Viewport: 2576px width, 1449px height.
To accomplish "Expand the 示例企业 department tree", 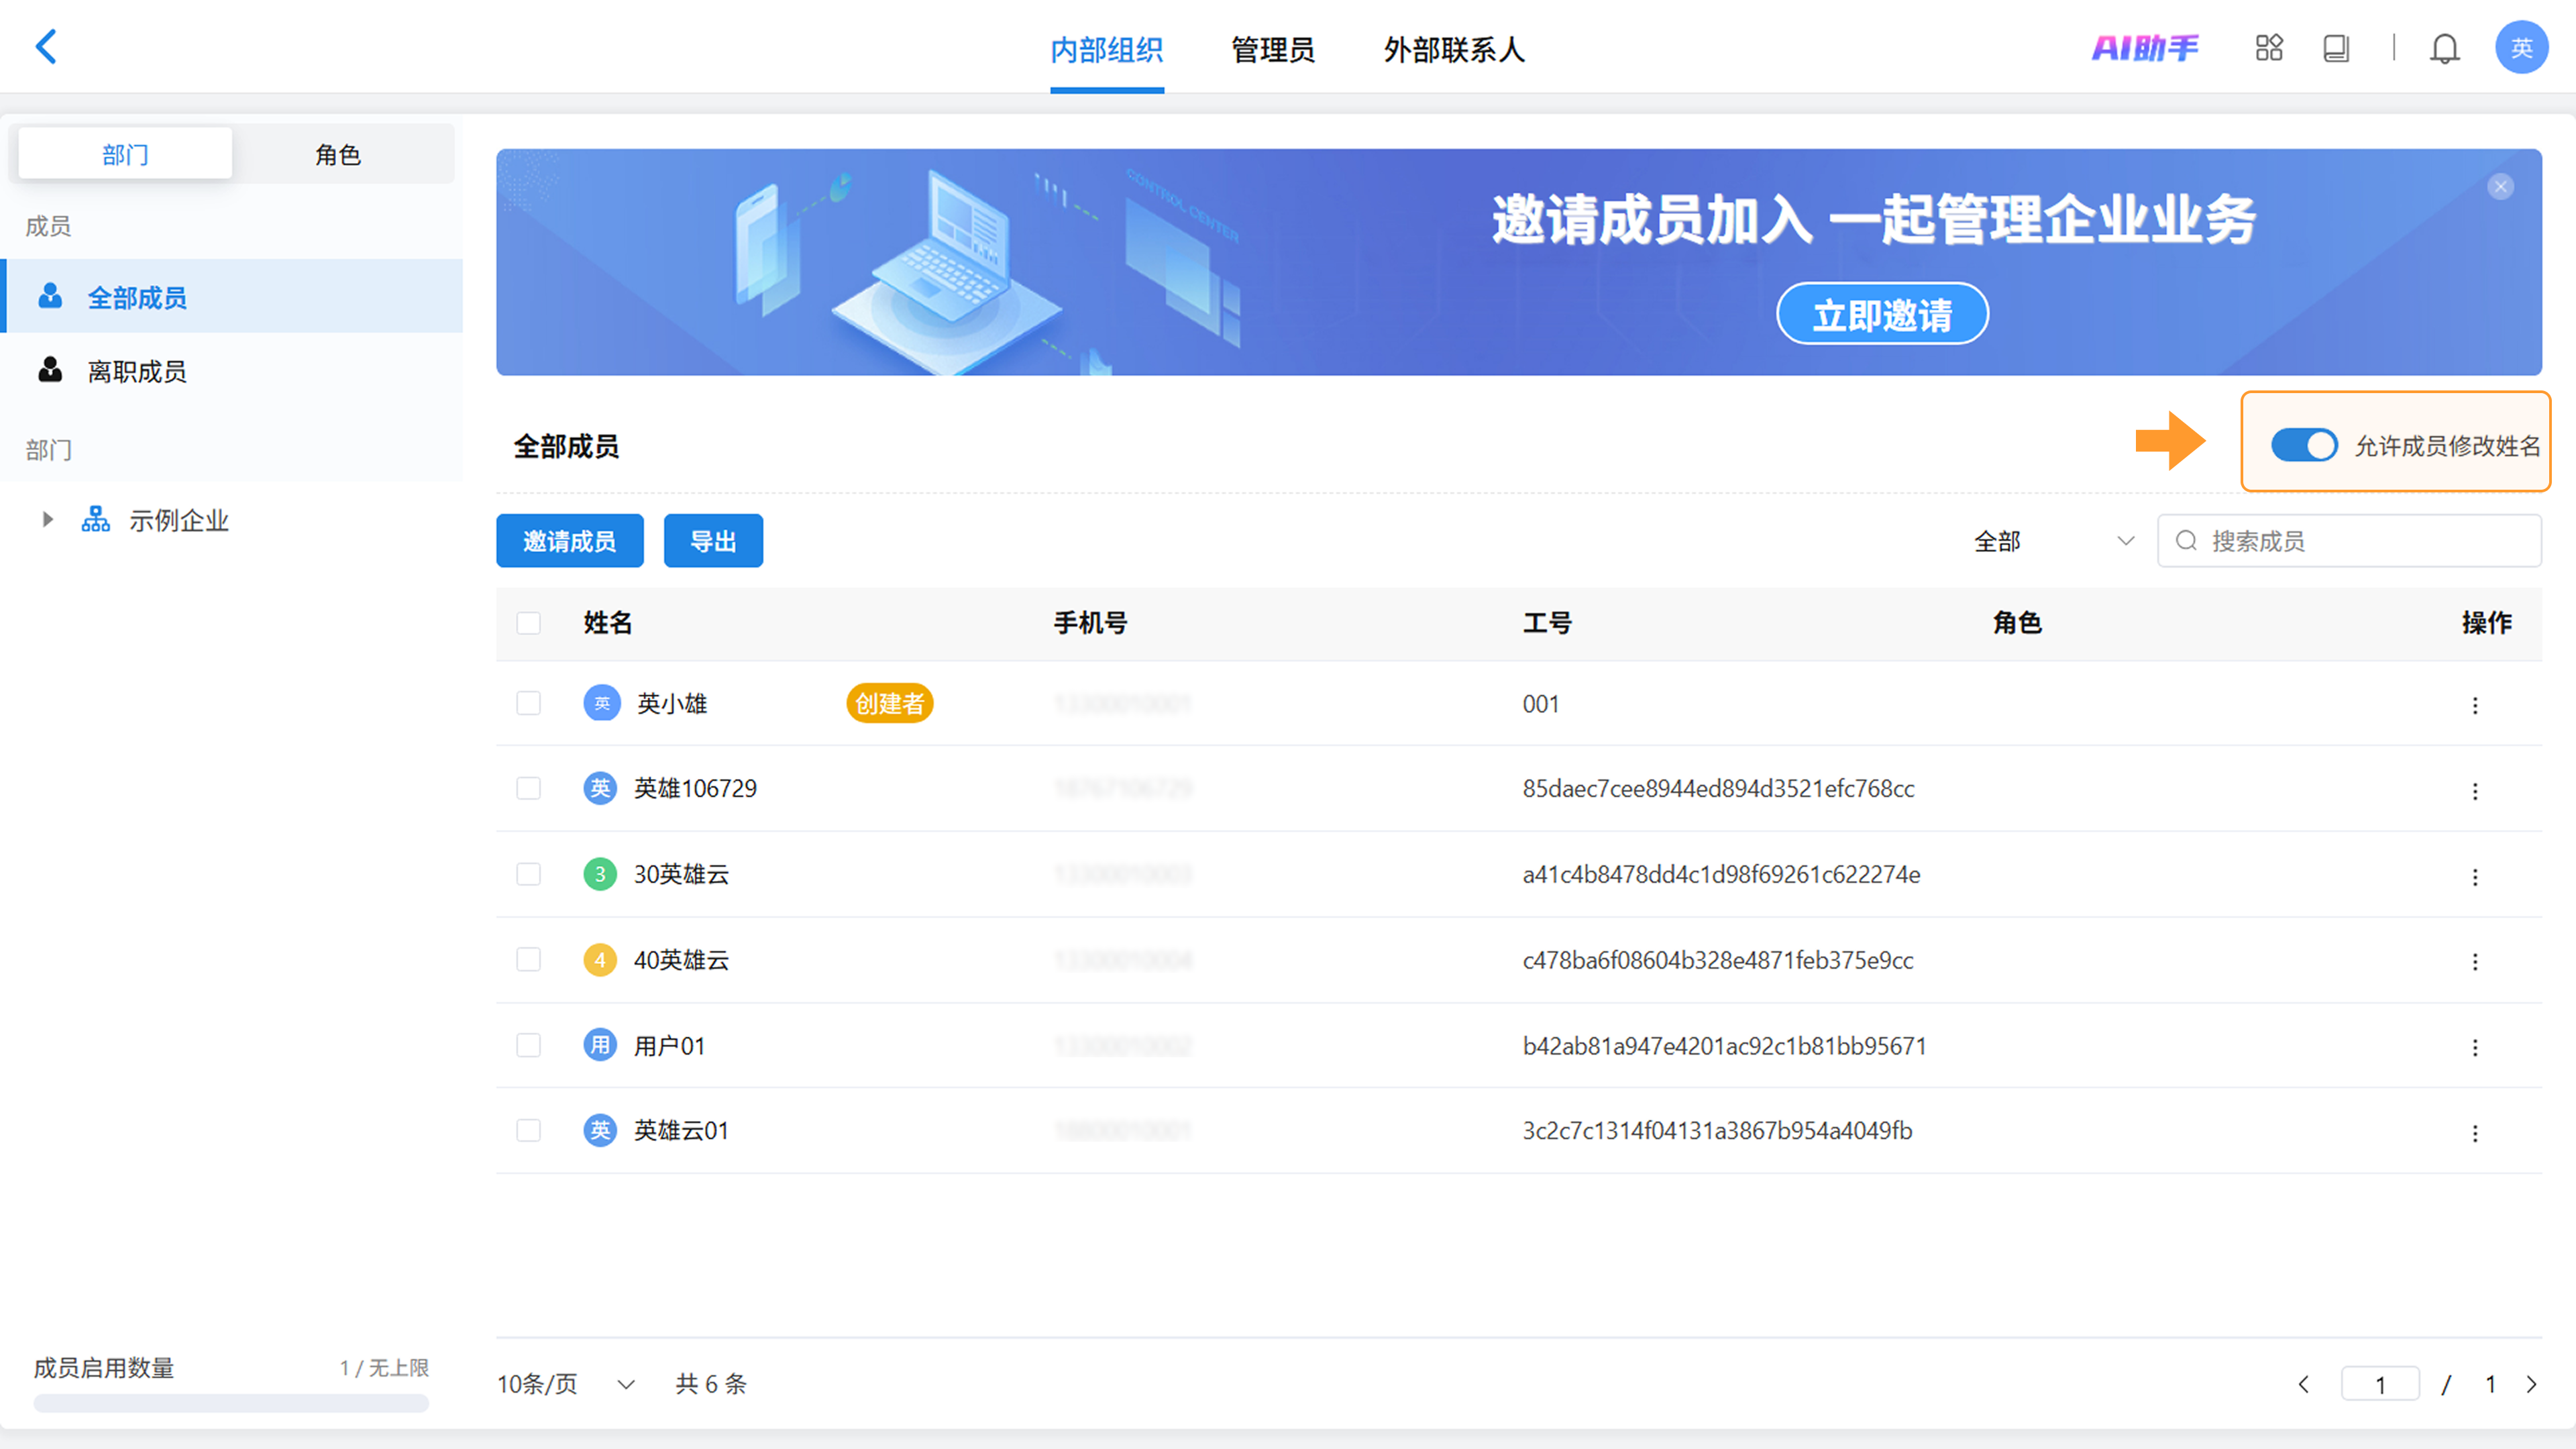I will tap(47, 520).
